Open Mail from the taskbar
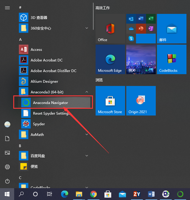Image resolution: width=190 pixels, height=200 pixels. [x=122, y=194]
